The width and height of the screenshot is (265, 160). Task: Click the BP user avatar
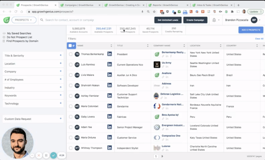pyautogui.click(x=254, y=20)
